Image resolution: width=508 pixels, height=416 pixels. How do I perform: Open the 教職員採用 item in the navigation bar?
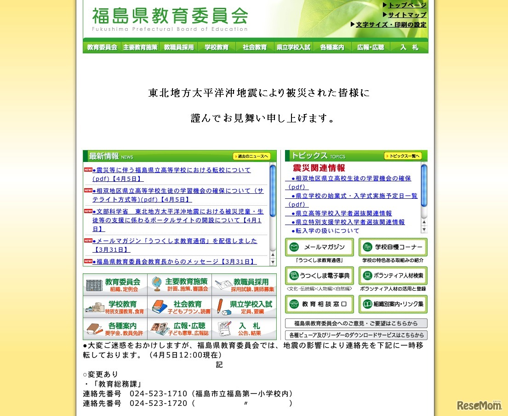[x=178, y=47]
